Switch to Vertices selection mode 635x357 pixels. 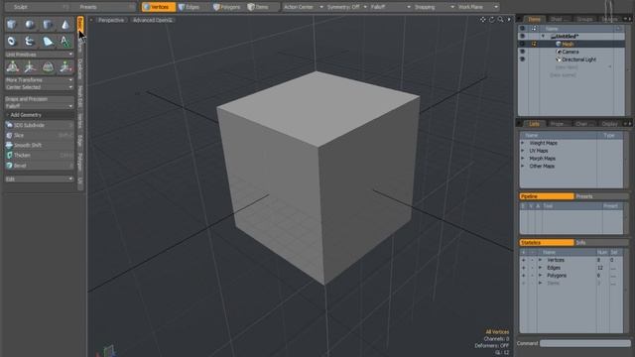pos(159,7)
